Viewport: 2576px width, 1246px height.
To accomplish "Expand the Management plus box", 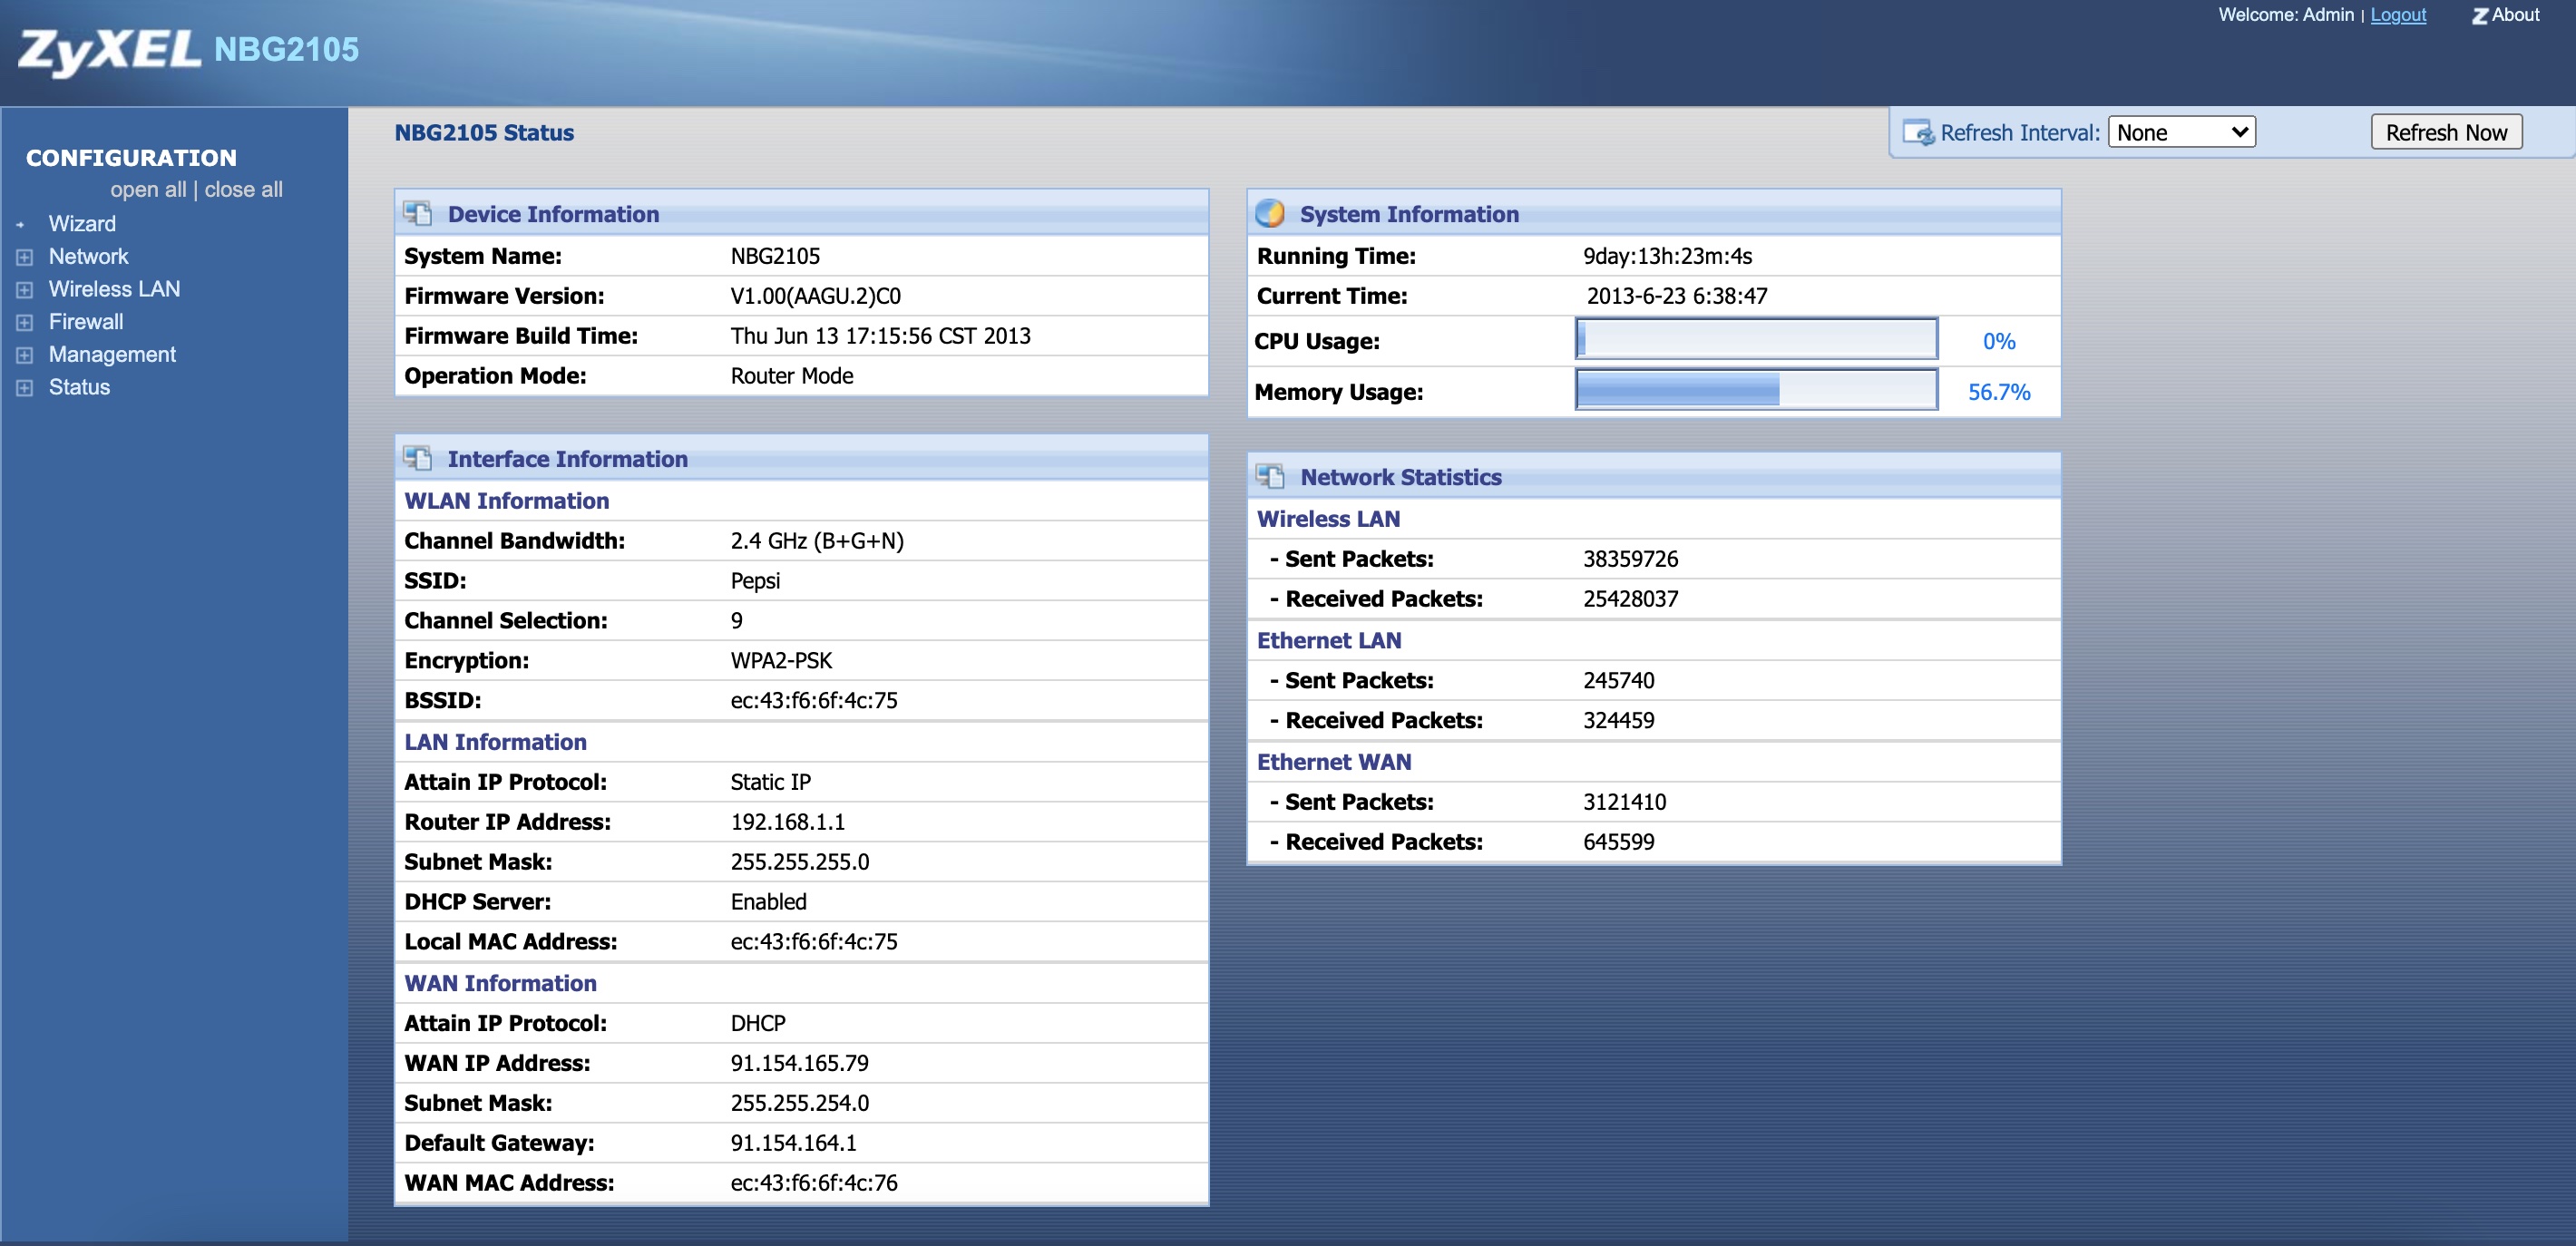I will pos(25,355).
